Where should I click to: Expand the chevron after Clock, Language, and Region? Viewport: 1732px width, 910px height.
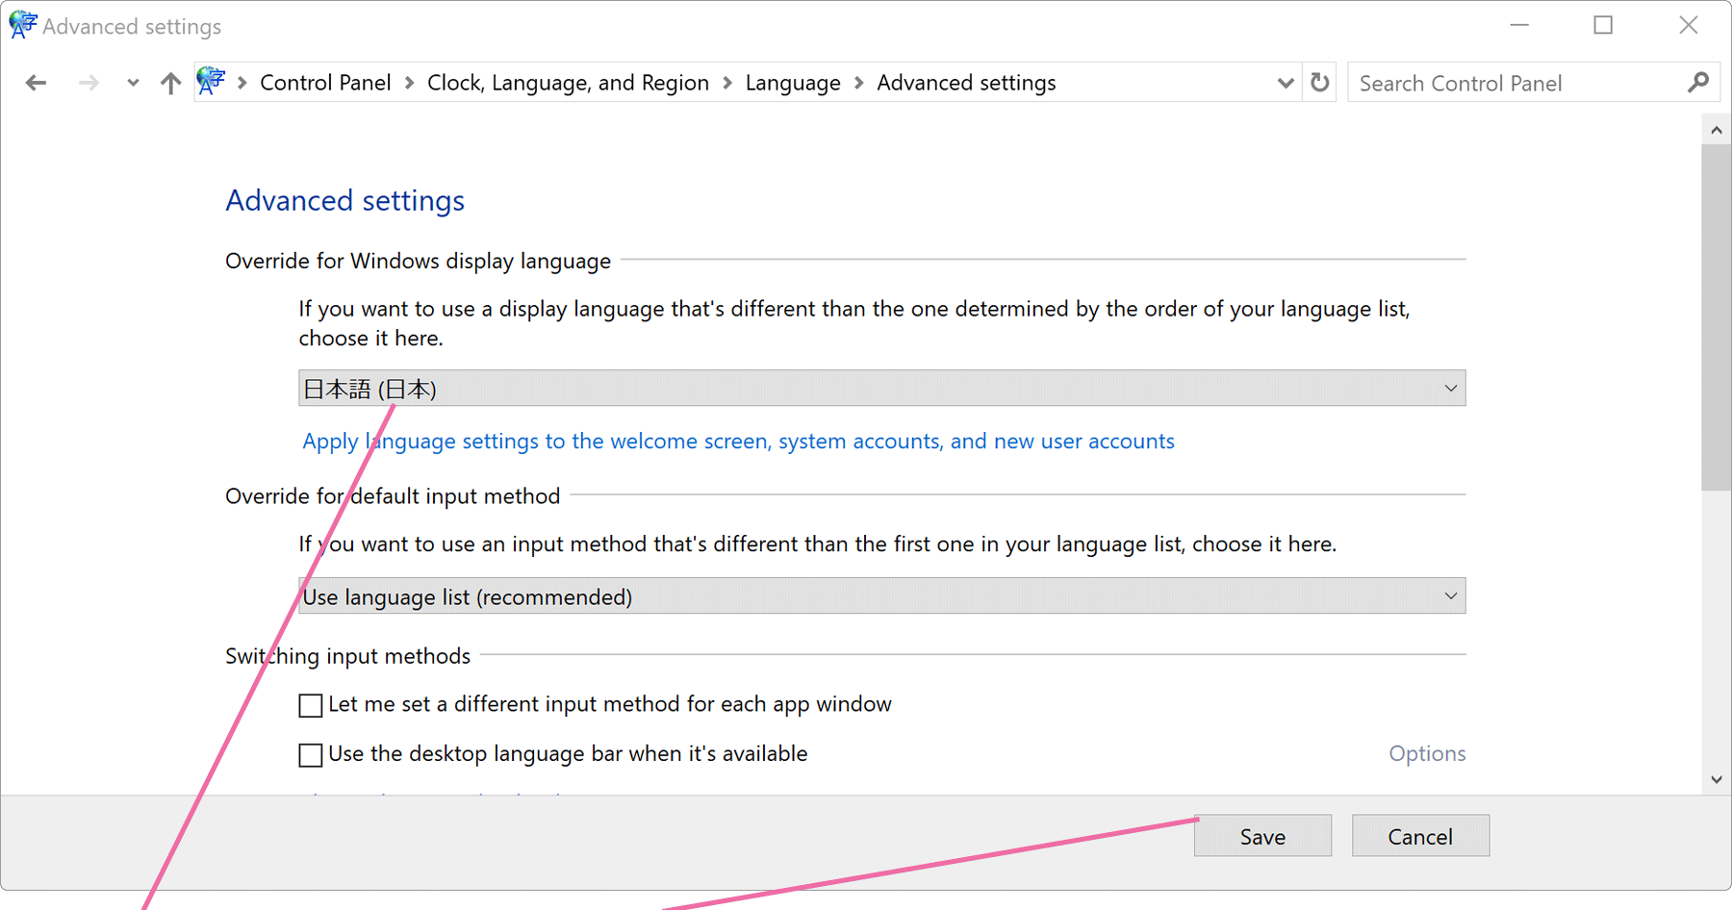pyautogui.click(x=727, y=84)
